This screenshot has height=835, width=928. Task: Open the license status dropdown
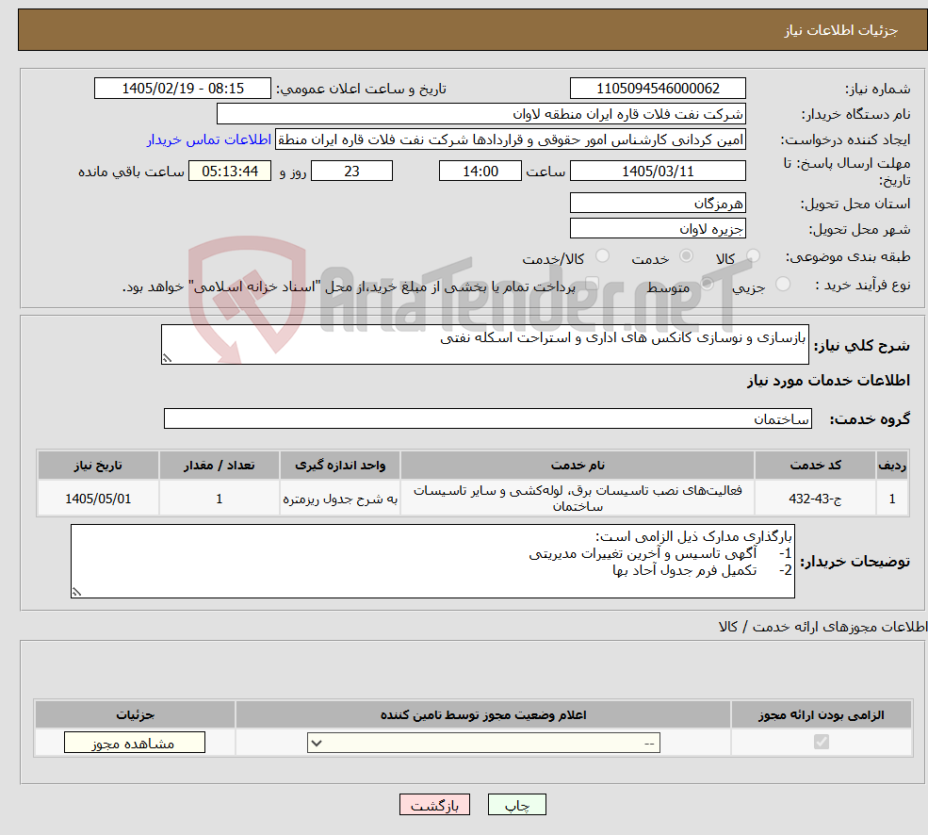483,743
